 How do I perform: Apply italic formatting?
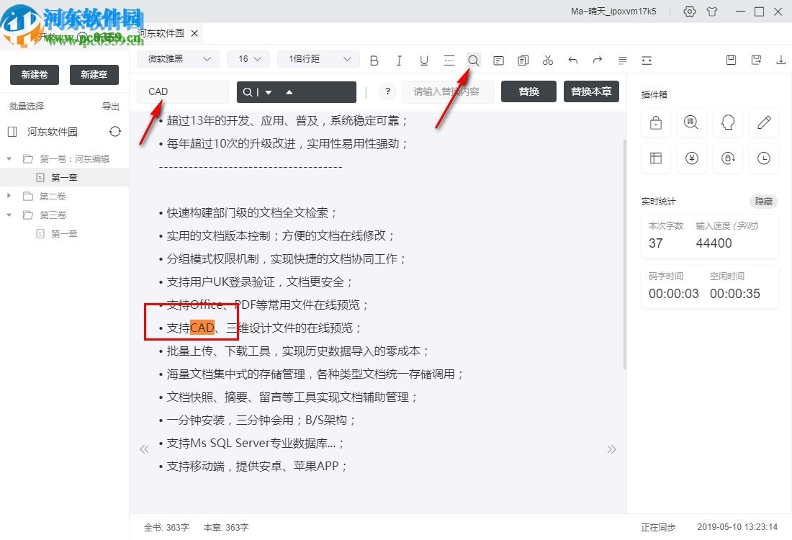[399, 60]
